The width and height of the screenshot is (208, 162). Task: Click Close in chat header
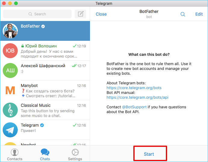point(101,14)
